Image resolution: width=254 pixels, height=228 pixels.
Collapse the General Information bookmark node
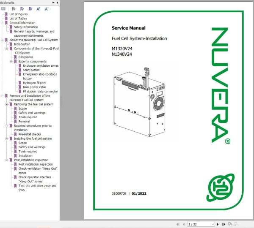[x=2, y=23]
